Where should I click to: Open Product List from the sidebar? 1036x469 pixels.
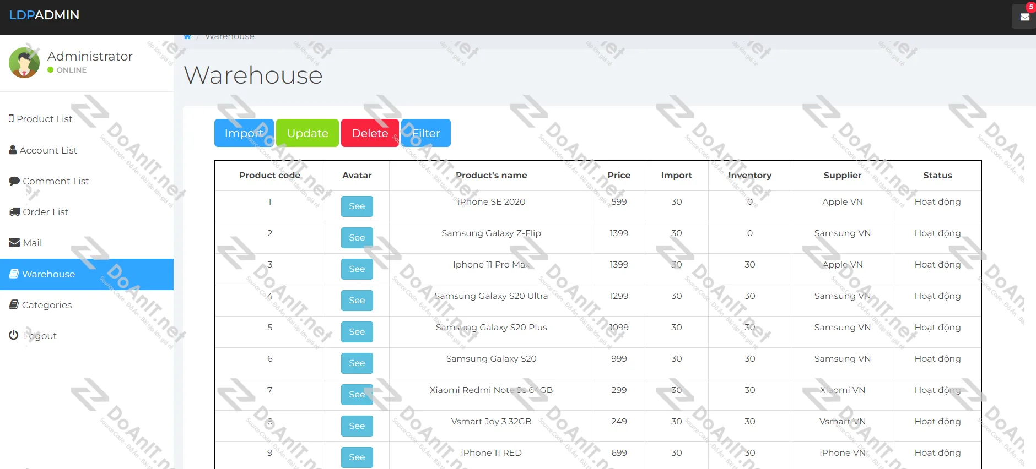pos(44,119)
